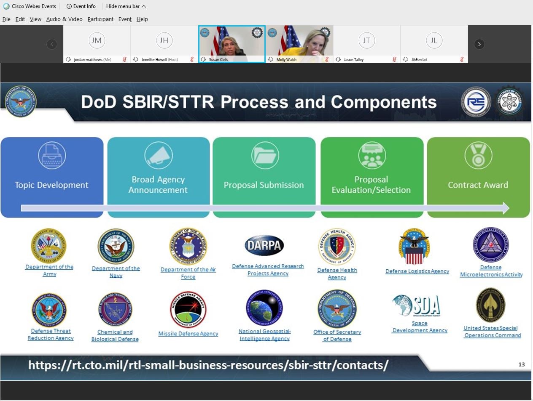The image size is (533, 401).
Task: Click the Broad Agency Announcement megaphone icon
Action: pyautogui.click(x=159, y=155)
